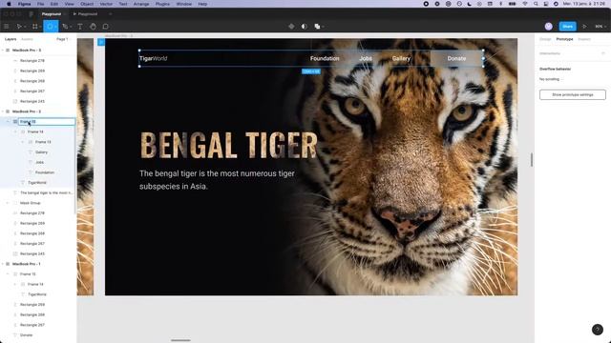Click the home icon in the tab bar
This screenshot has width=611, height=343.
point(31,14)
